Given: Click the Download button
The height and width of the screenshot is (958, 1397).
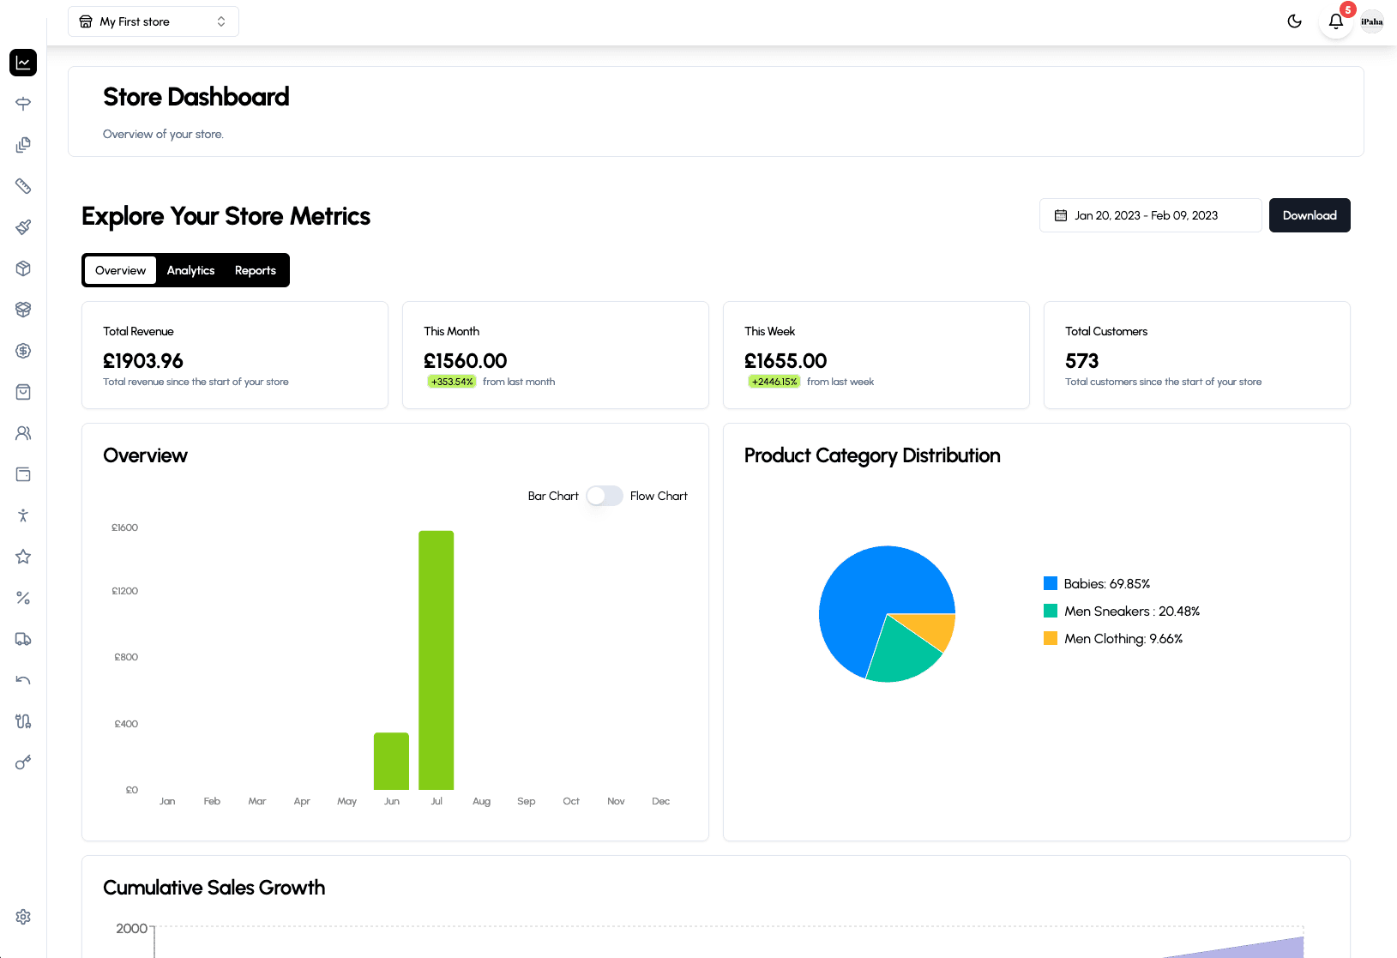Looking at the screenshot, I should (1309, 215).
